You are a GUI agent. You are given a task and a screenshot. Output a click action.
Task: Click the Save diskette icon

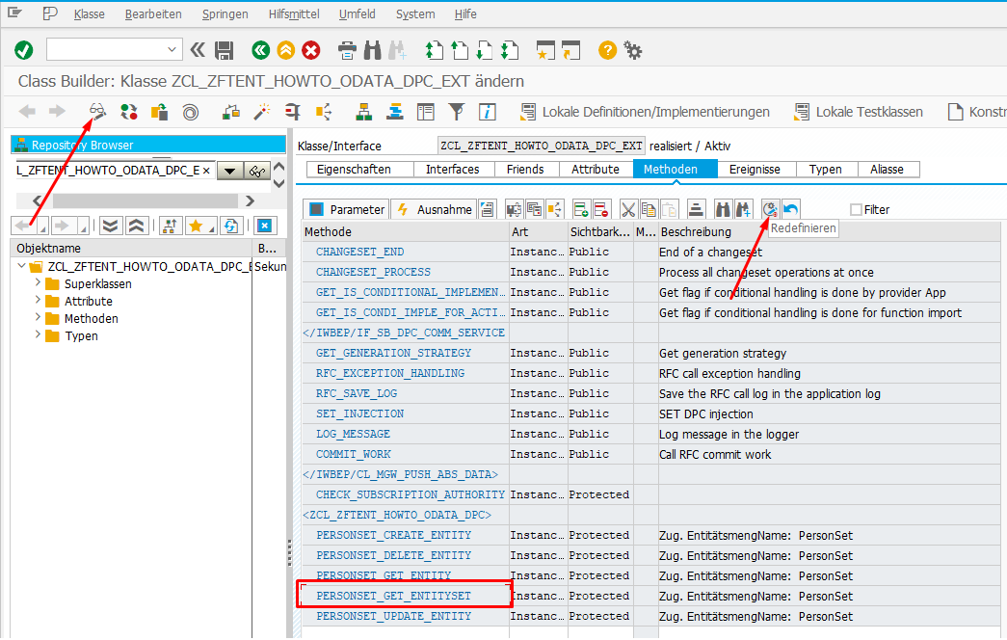pyautogui.click(x=225, y=50)
